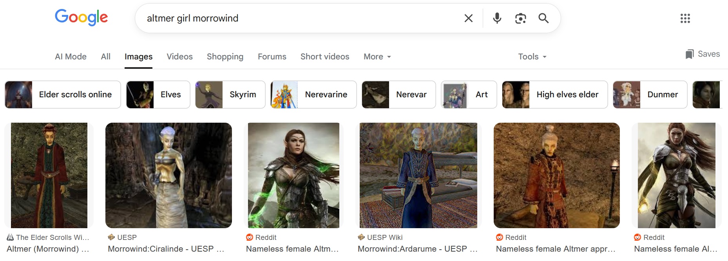Click Reddit favicon under red-robed Altmer

(500, 237)
